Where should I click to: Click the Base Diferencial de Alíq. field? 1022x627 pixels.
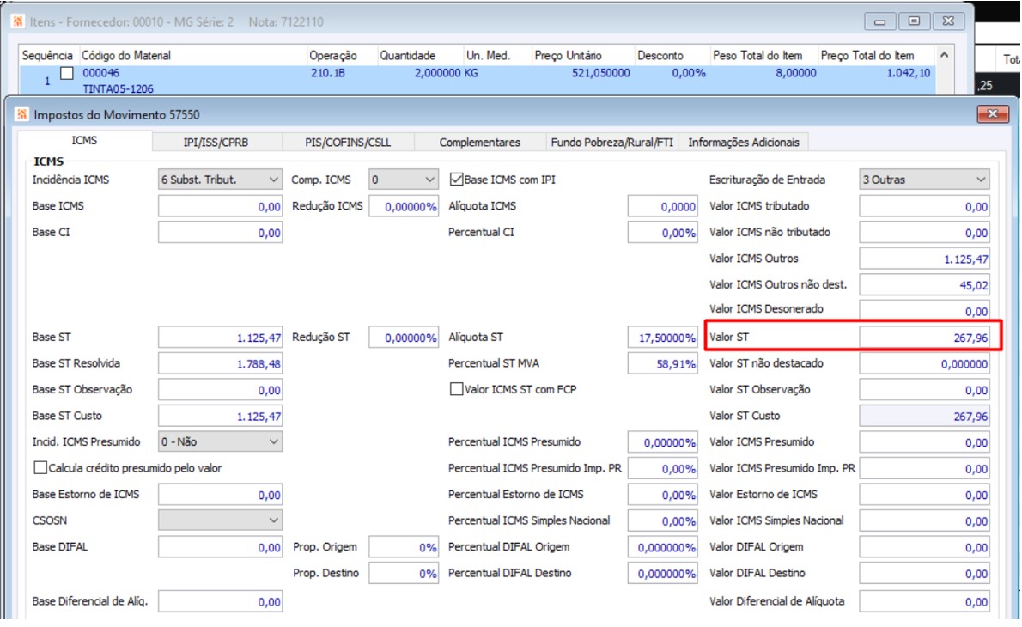[221, 601]
